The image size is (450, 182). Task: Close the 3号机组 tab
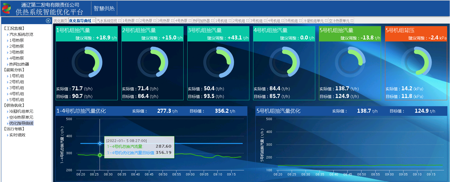pyautogui.click(x=265, y=21)
